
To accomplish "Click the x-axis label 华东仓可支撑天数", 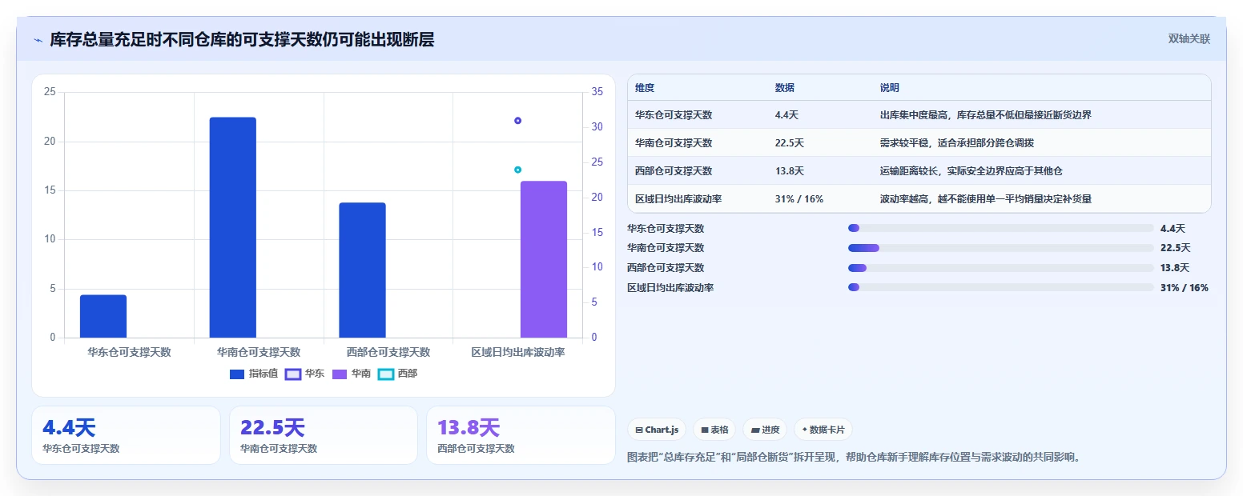I will (130, 352).
